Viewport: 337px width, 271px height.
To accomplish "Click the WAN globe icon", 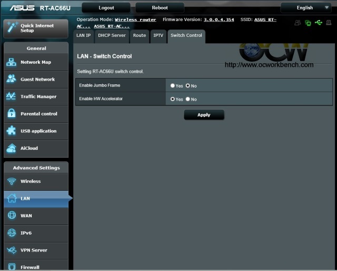I will pos(12,215).
